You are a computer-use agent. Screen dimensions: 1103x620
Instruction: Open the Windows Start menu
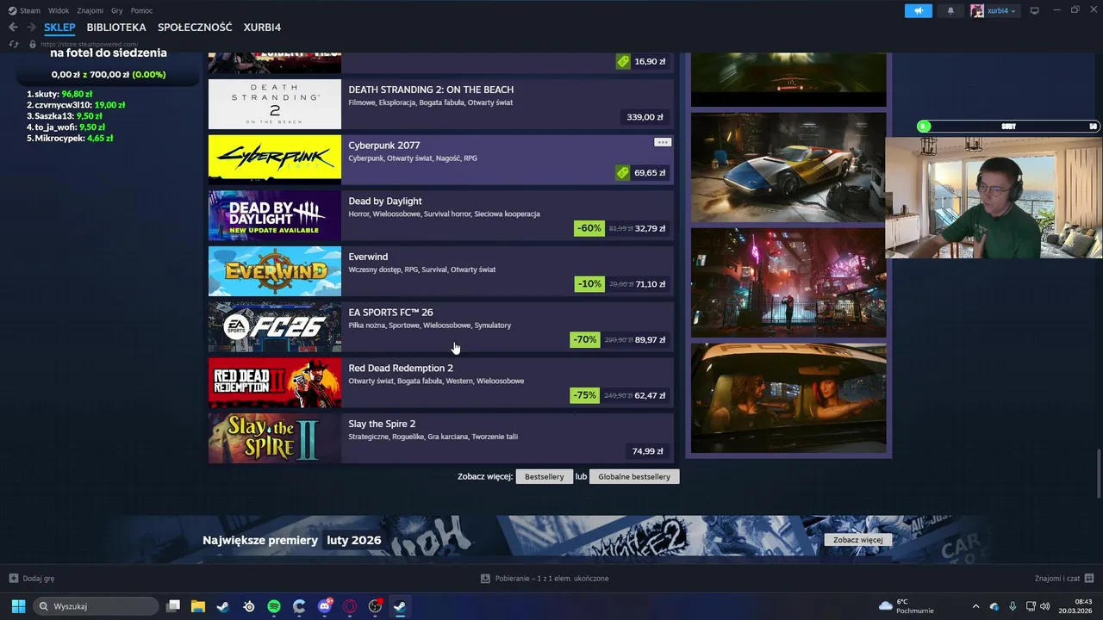pyautogui.click(x=18, y=606)
